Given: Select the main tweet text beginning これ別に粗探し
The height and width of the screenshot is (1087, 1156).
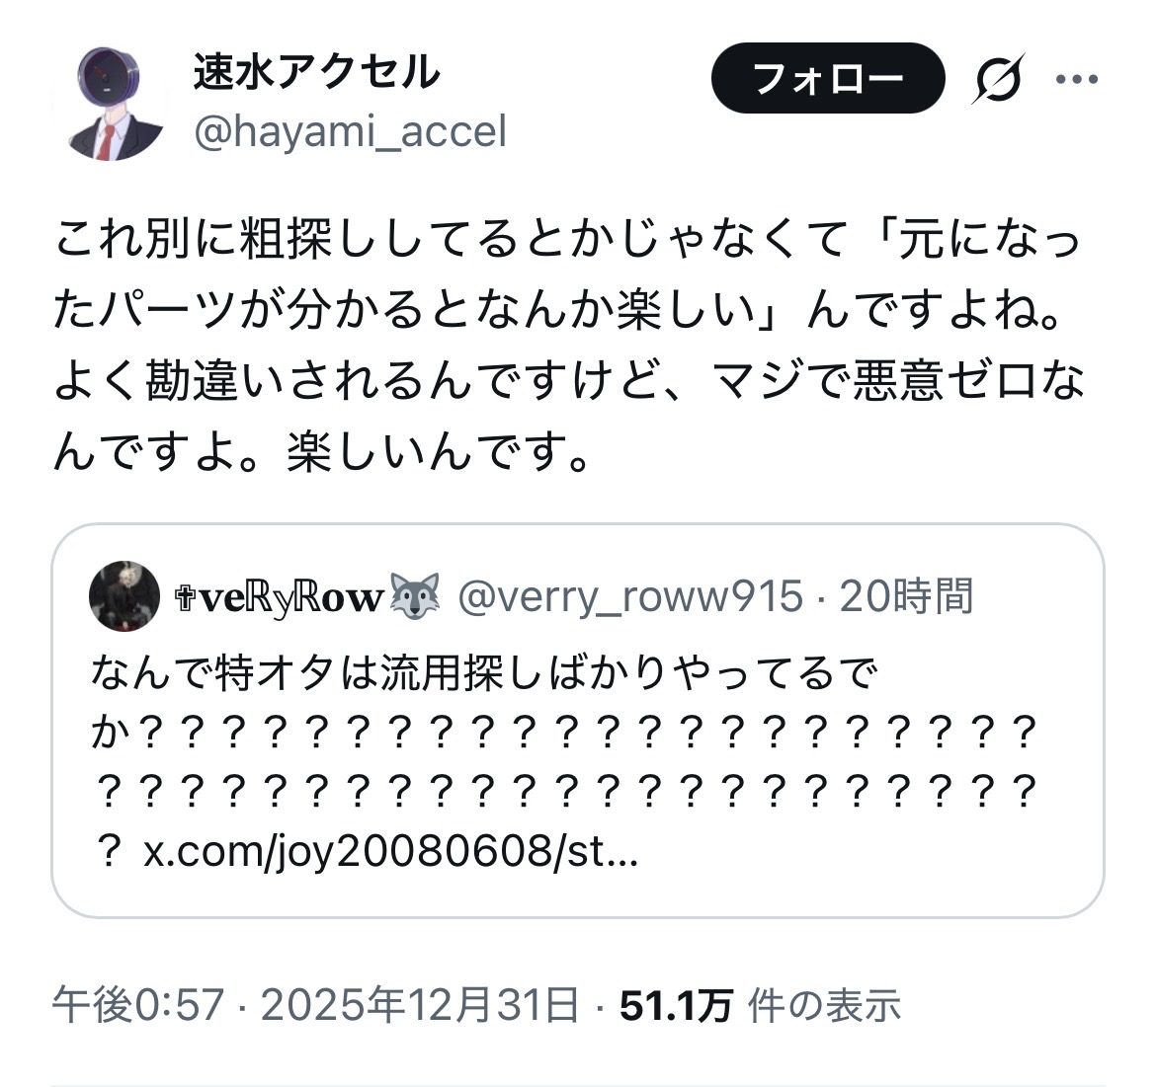Looking at the screenshot, I should [x=568, y=345].
